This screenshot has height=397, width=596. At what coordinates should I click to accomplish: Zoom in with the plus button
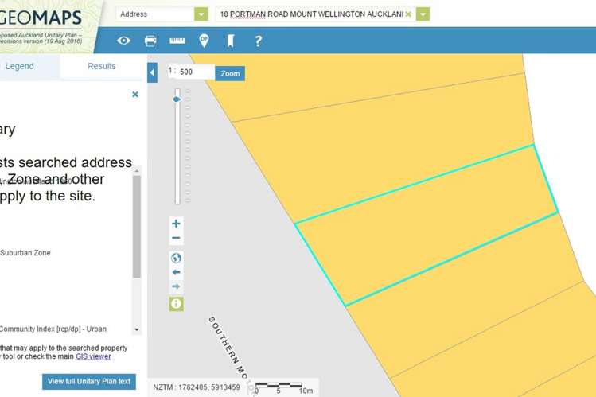(176, 224)
